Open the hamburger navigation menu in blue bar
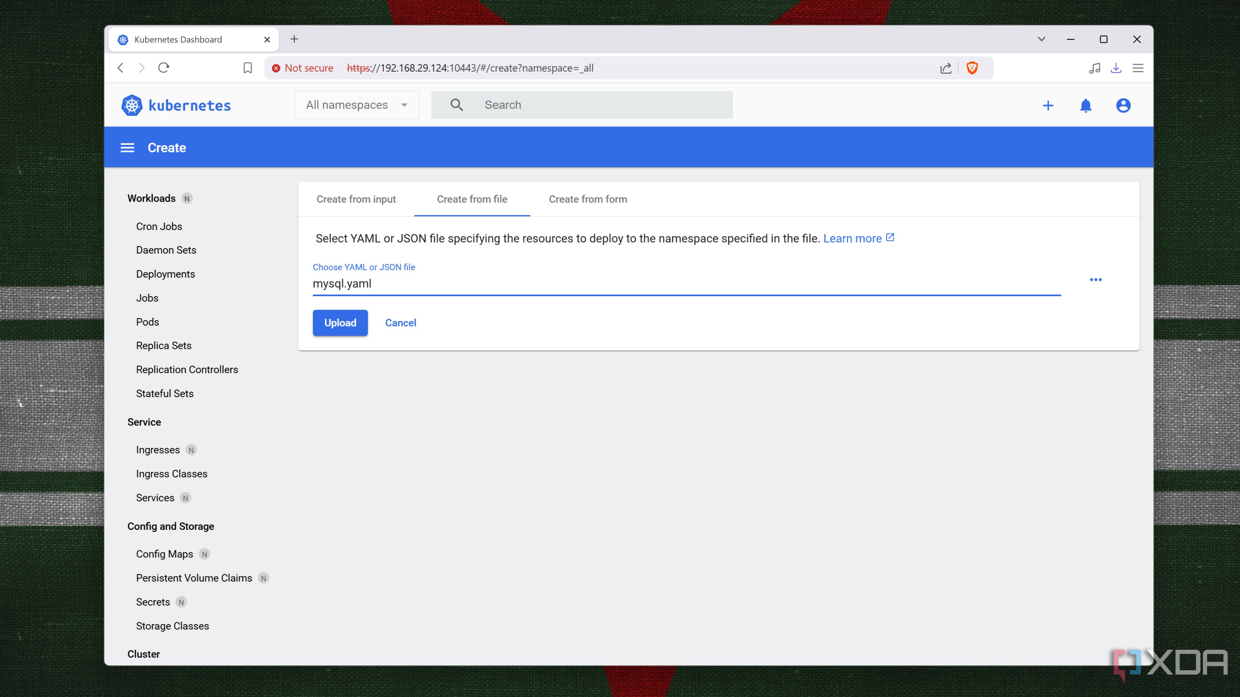The image size is (1240, 697). [x=127, y=148]
